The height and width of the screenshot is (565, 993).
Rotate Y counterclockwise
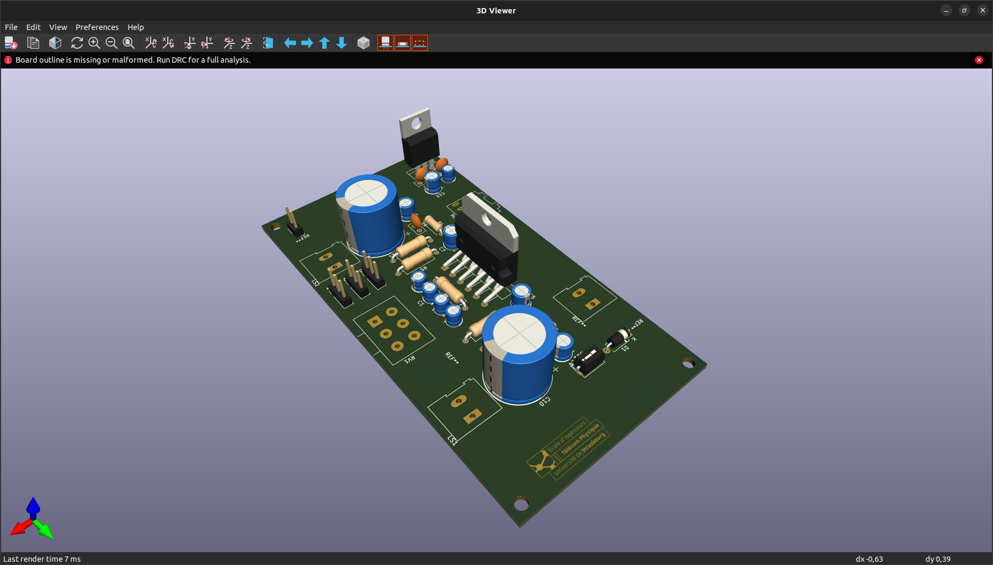(x=207, y=43)
